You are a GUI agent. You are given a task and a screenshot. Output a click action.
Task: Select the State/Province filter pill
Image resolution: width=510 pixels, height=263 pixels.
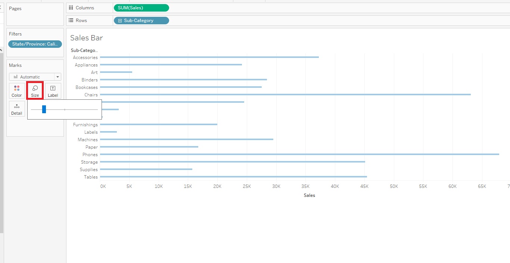coord(35,44)
